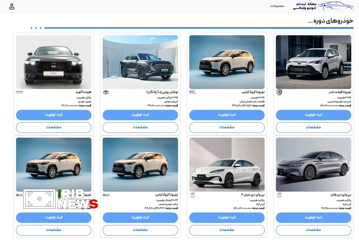Open the محصولات menu item
Screen dimensions: 359x240
[277, 6]
